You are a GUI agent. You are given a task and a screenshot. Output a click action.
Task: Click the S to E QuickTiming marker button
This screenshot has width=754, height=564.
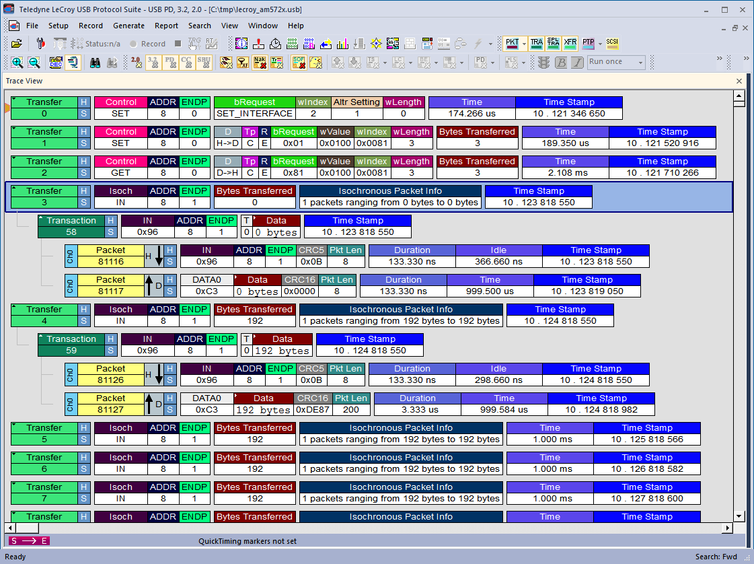tap(30, 541)
